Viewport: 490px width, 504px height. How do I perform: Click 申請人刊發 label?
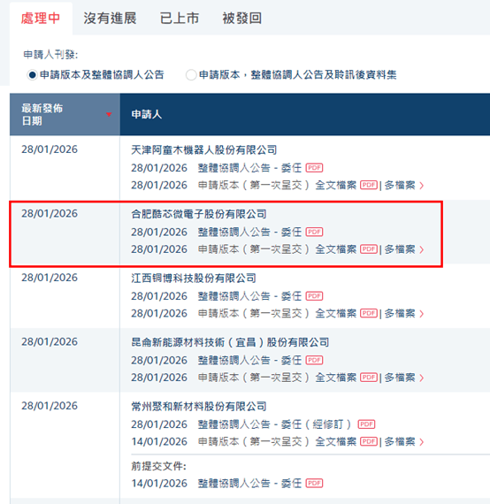point(50,54)
